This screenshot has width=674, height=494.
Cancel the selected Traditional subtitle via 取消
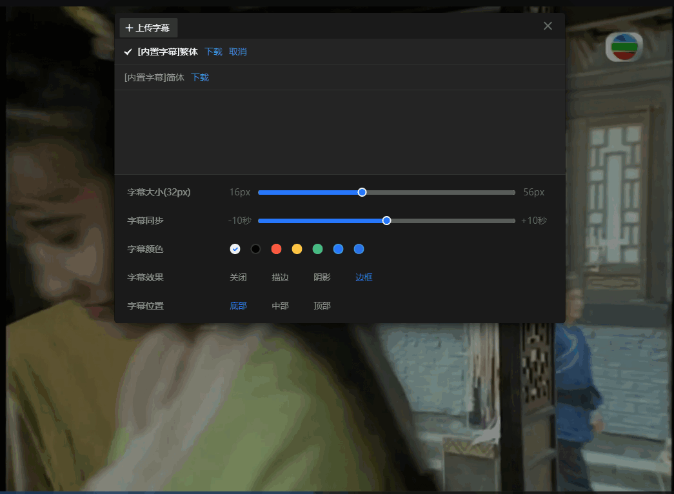[x=238, y=52]
